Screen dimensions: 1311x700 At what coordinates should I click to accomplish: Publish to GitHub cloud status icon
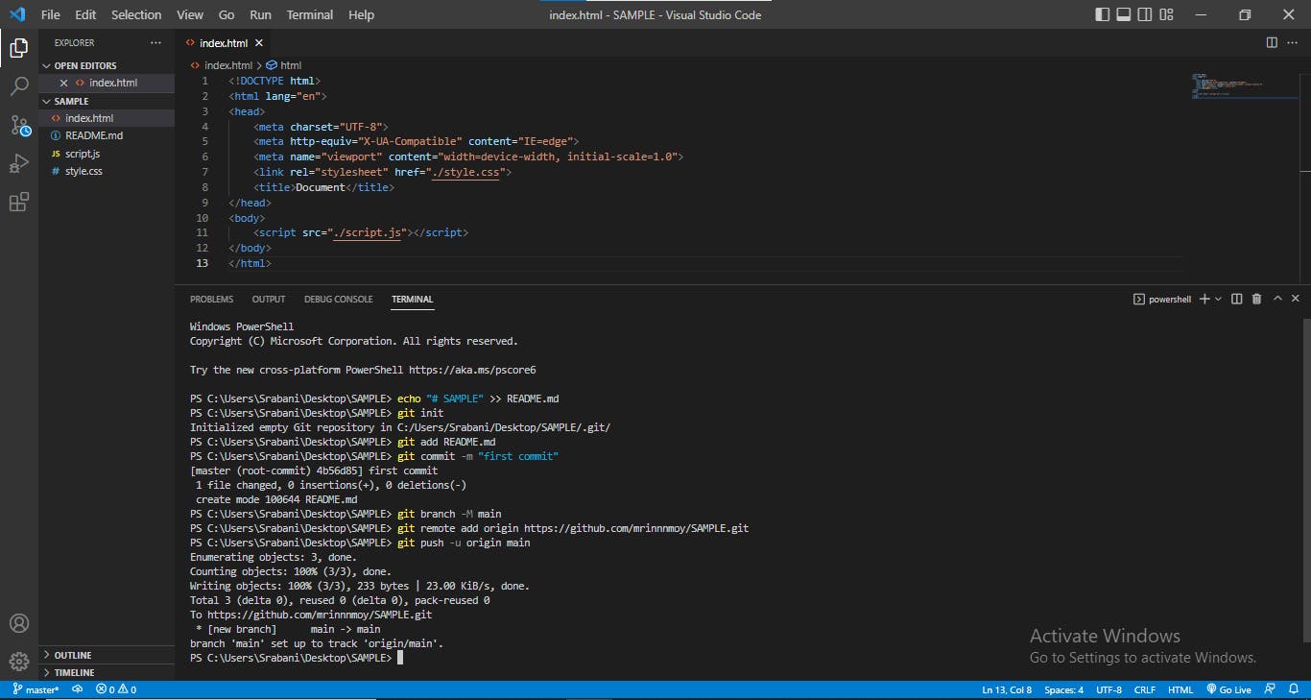[x=77, y=689]
